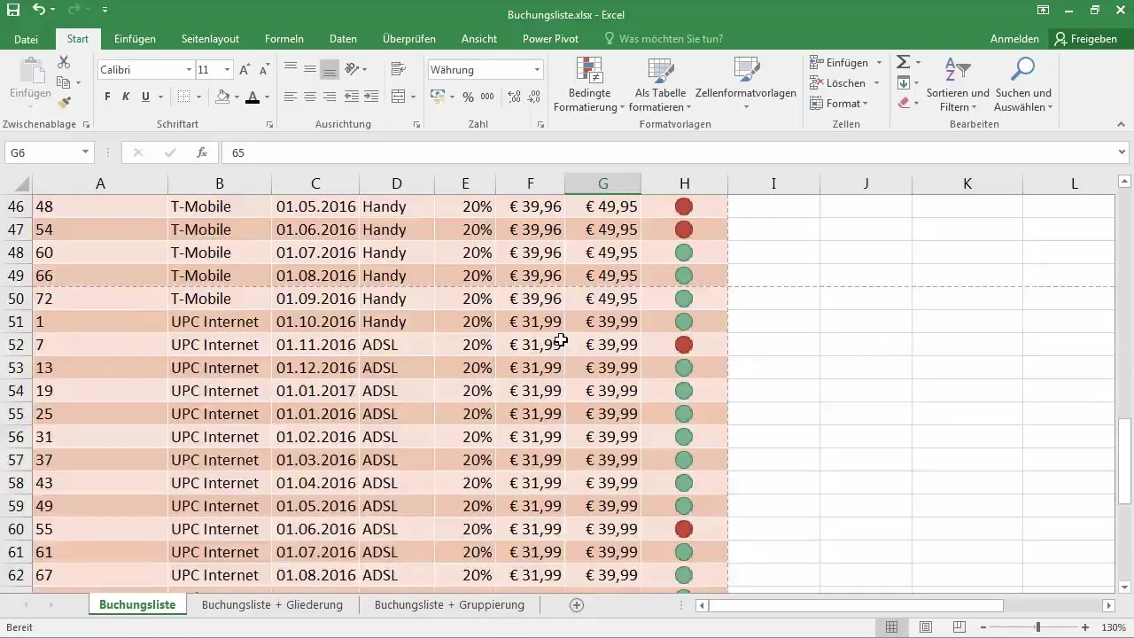Click the Increase Decimal icon

point(512,97)
